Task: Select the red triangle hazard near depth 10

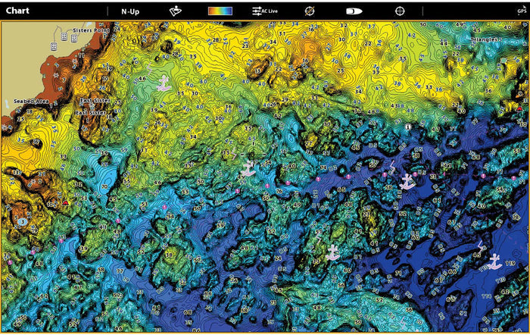Action: [66, 202]
